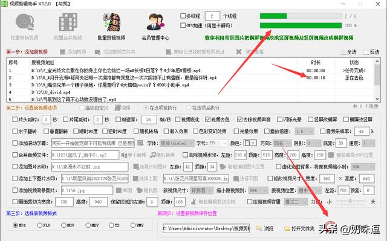This screenshot has width=387, height=241.
Task: Open 将原视频缩小到 70% dropdown
Action: point(363,167)
